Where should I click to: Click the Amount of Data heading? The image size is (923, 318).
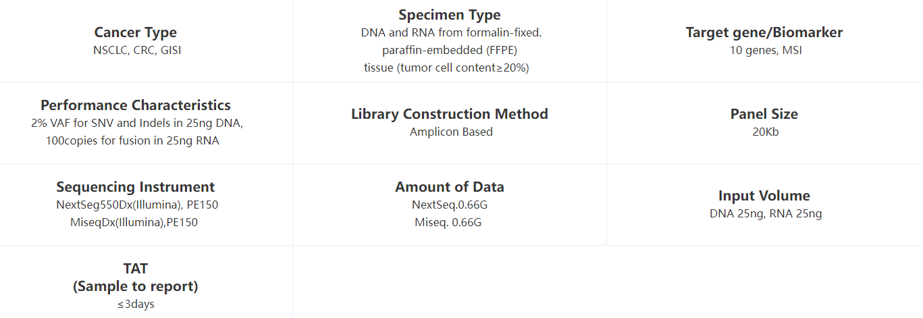pyautogui.click(x=450, y=187)
